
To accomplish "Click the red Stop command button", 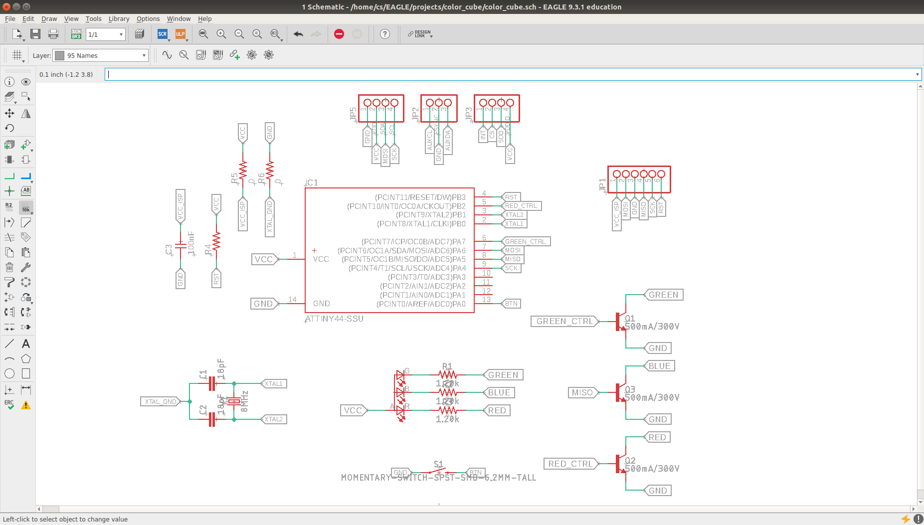I will point(339,34).
